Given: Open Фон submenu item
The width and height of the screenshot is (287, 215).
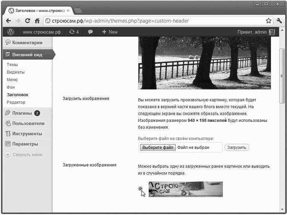Looking at the screenshot, I should click(10, 87).
